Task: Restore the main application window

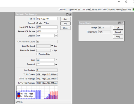Action: (126, 2)
